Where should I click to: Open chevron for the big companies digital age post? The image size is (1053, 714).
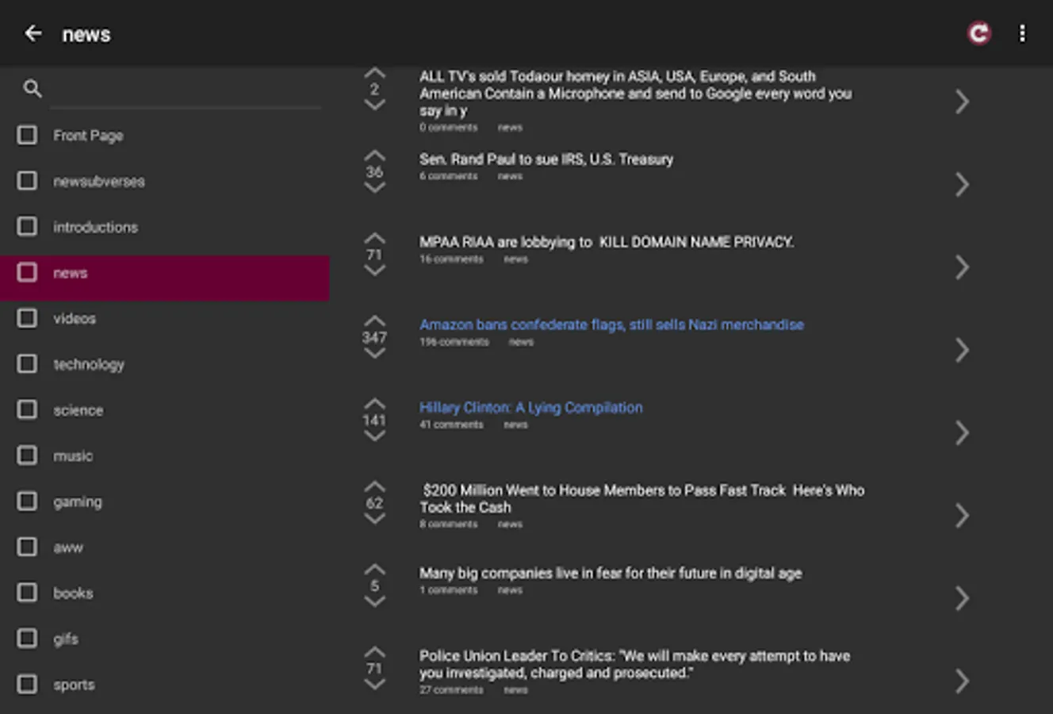click(x=962, y=598)
